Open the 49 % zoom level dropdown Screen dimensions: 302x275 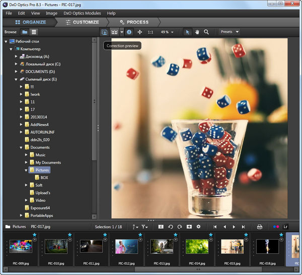(x=167, y=32)
